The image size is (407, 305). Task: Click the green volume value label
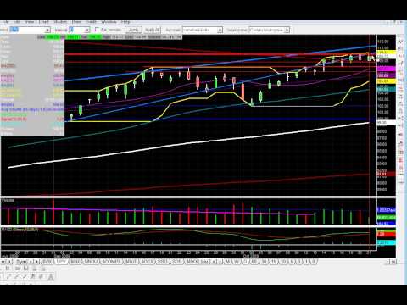(387, 217)
